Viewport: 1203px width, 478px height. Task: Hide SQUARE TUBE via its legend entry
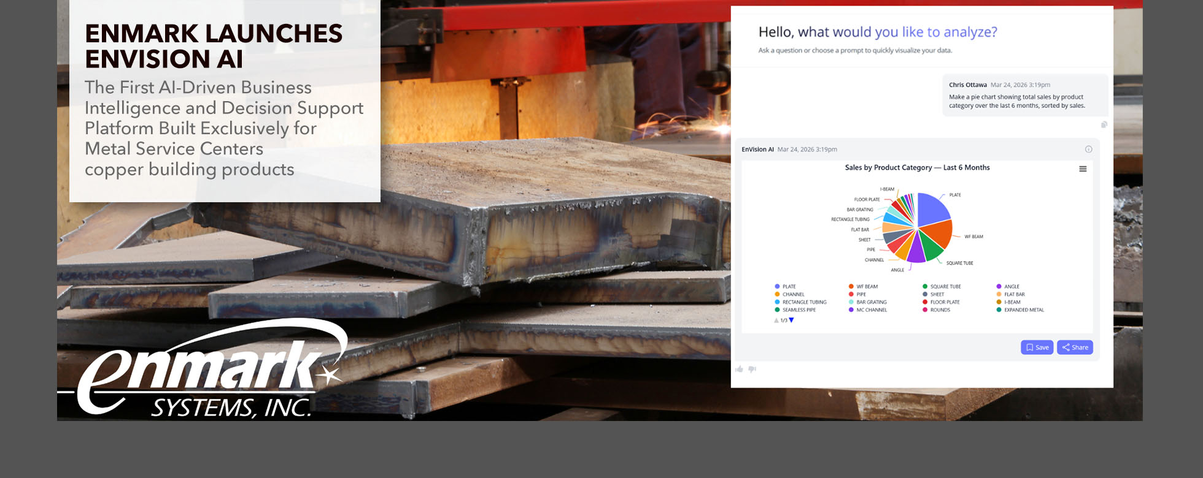point(942,287)
